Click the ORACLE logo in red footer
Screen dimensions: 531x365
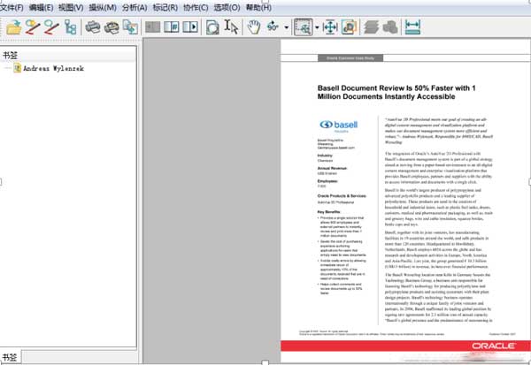click(494, 346)
